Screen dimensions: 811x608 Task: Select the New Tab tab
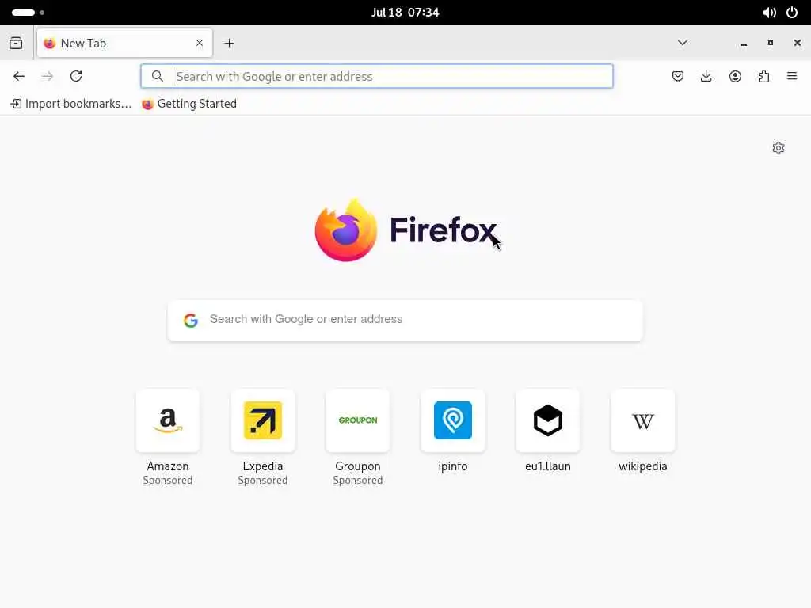[x=124, y=43]
